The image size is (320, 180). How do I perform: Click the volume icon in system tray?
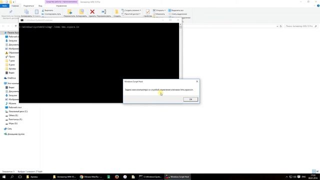(294, 176)
